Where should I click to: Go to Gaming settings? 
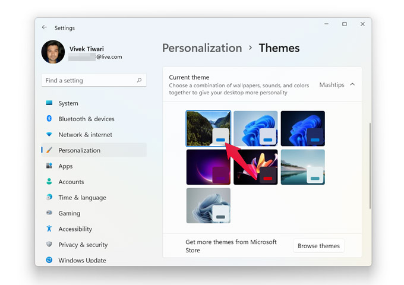pyautogui.click(x=94, y=213)
